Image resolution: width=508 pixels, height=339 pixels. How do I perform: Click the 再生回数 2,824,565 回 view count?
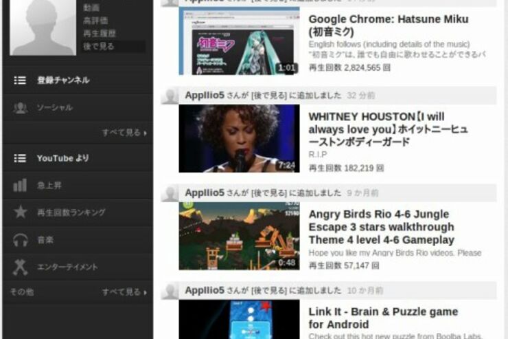[x=349, y=68]
